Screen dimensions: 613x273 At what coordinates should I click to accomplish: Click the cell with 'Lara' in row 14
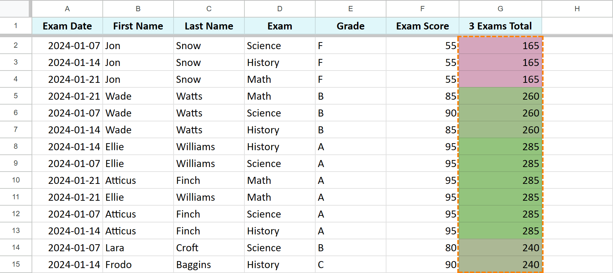click(138, 247)
